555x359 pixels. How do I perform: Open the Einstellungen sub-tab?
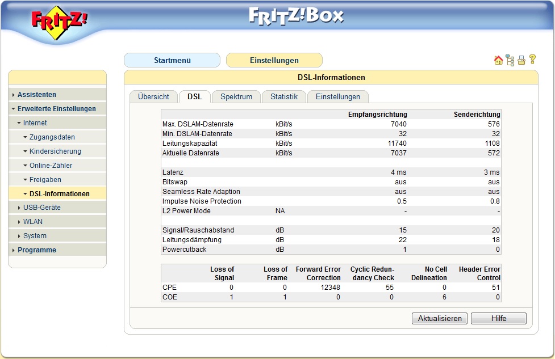[x=337, y=97]
